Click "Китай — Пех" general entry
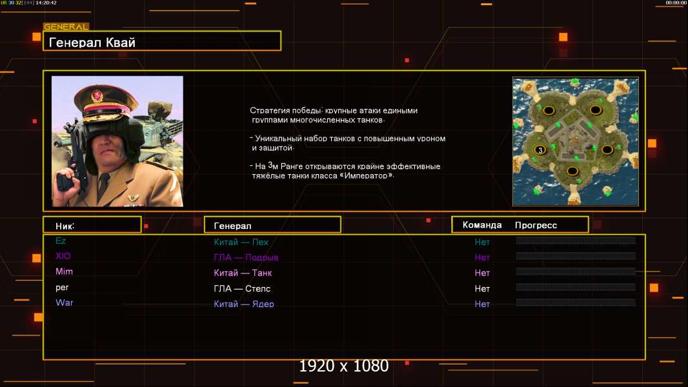The height and width of the screenshot is (387, 688). (x=241, y=242)
